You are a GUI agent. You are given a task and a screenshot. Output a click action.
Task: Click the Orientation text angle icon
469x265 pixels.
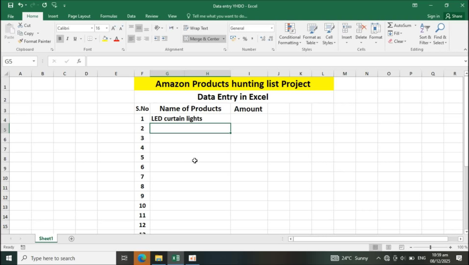(157, 28)
